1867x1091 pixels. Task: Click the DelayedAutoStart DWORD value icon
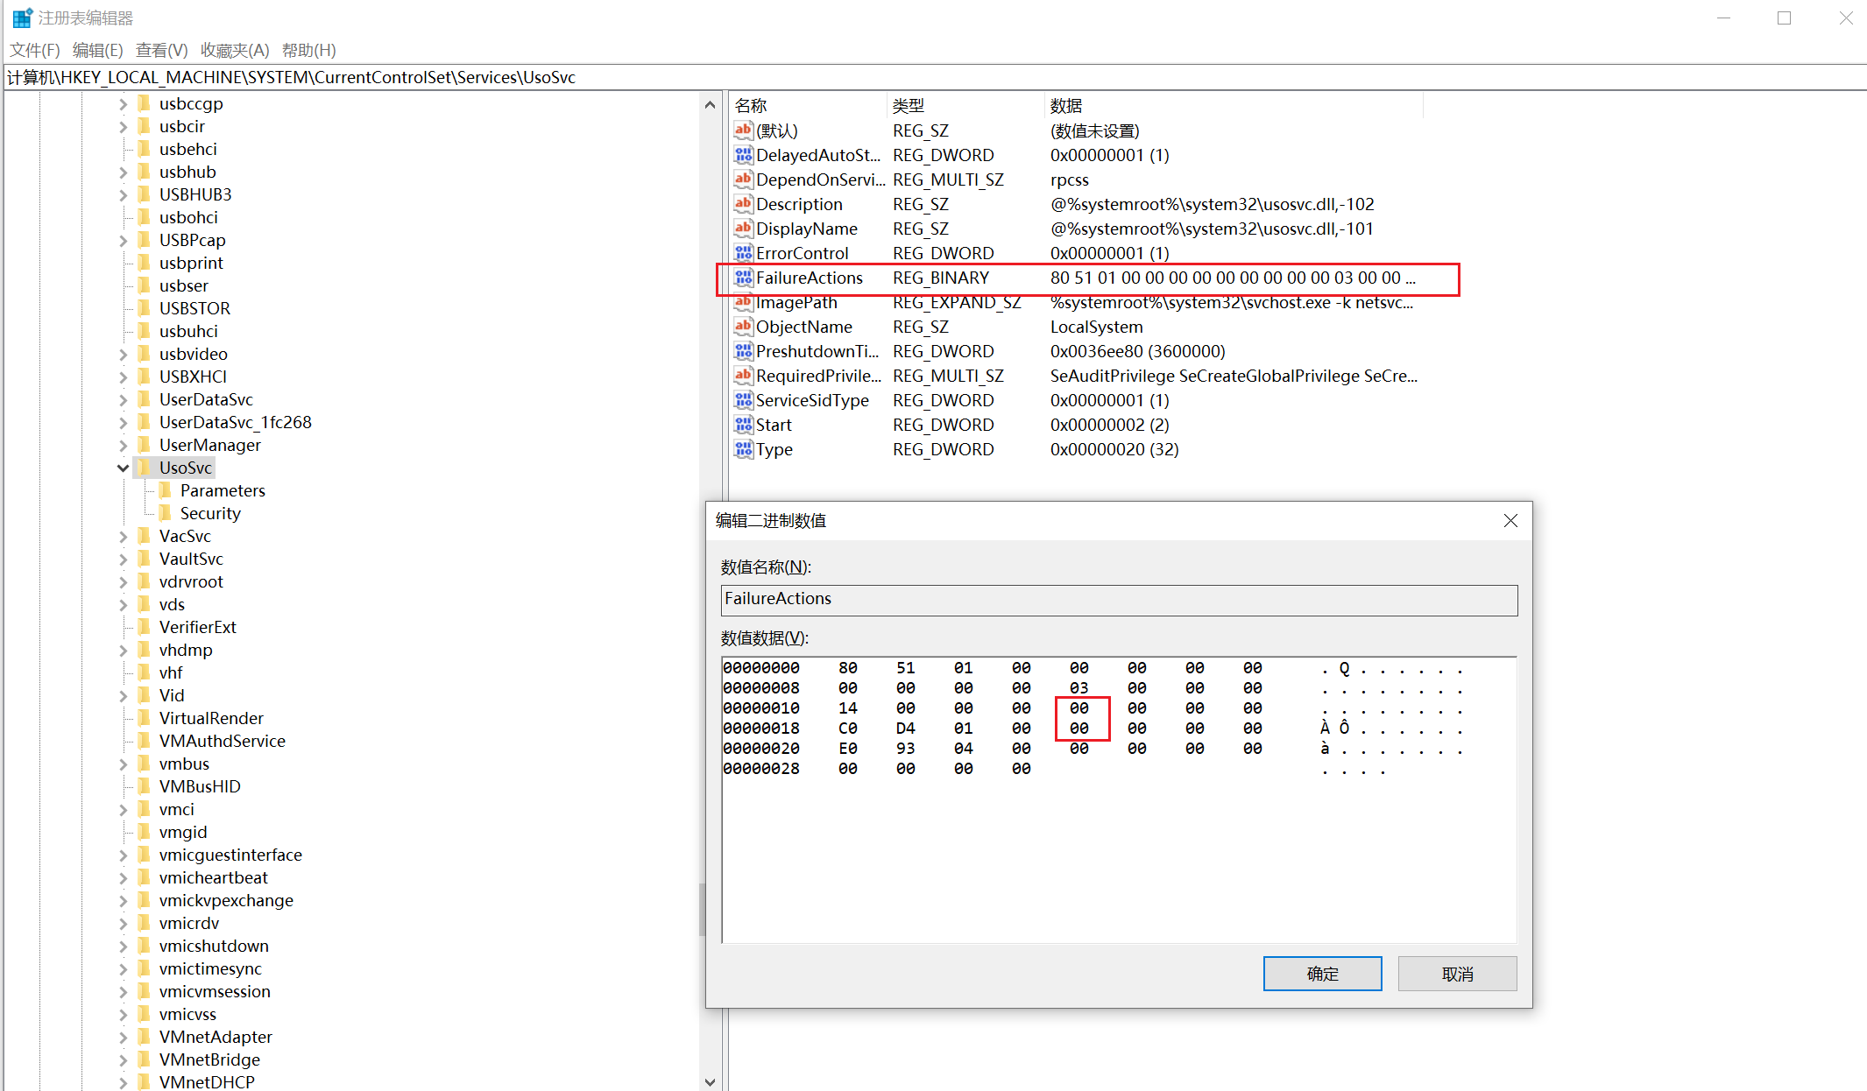coord(744,155)
